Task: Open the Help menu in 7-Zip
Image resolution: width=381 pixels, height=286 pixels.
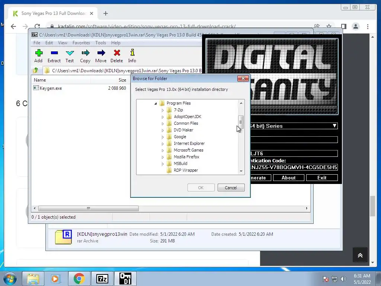Action: tap(116, 43)
